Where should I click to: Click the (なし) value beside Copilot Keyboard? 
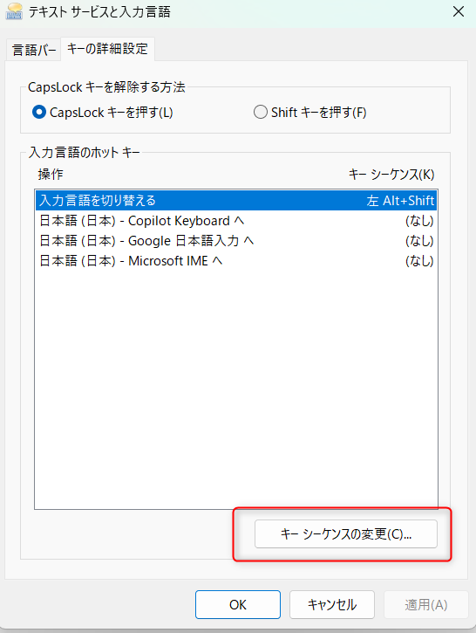(419, 221)
